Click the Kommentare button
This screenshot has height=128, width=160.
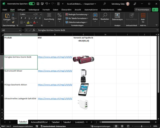(142, 9)
